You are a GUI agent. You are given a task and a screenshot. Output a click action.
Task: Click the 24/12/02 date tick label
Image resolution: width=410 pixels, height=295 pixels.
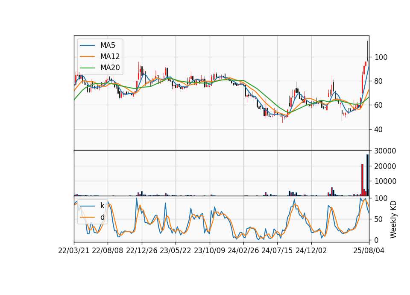pos(311,251)
